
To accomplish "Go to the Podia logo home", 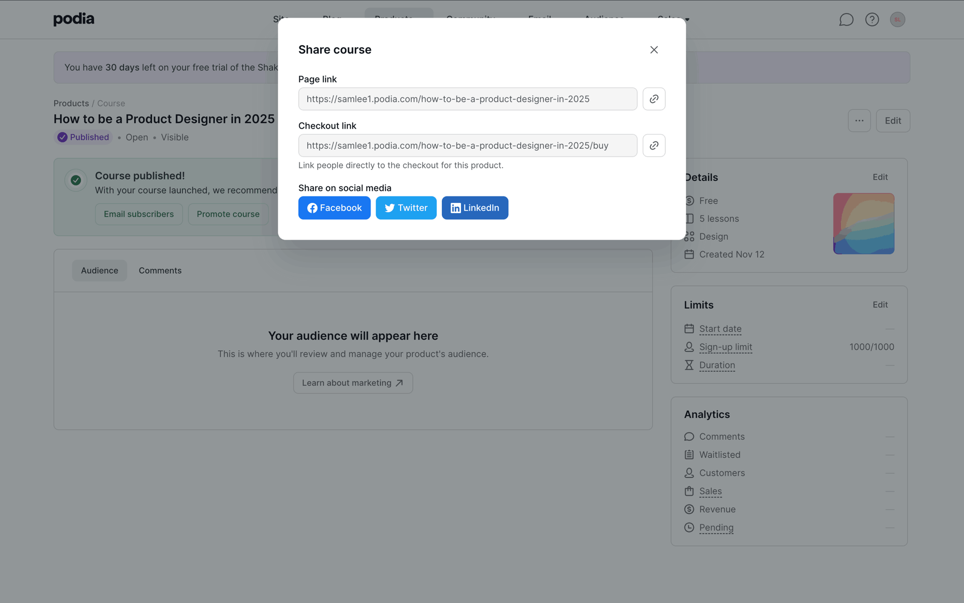I will [74, 19].
